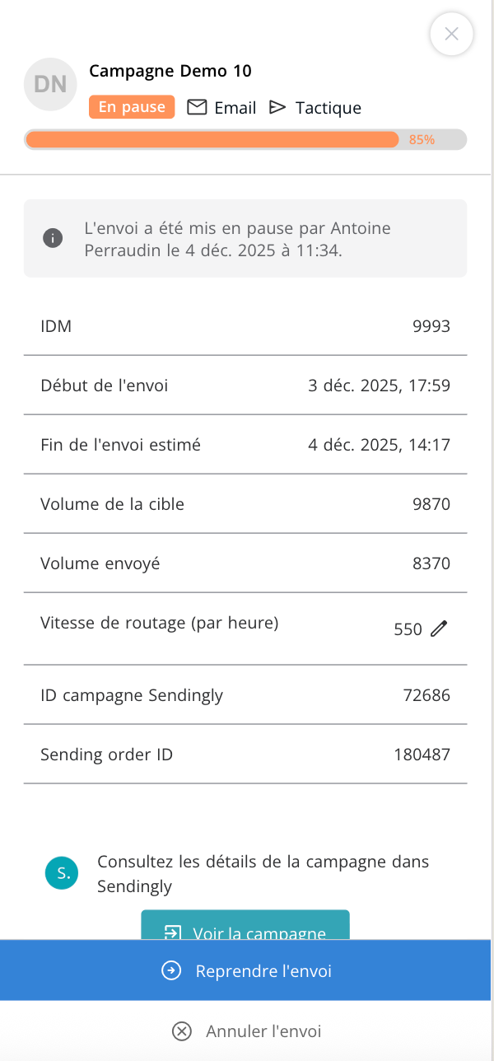Screen dimensions: 494x1061
Task: Click Annuler l'envoi button
Action: pyautogui.click(x=245, y=1031)
